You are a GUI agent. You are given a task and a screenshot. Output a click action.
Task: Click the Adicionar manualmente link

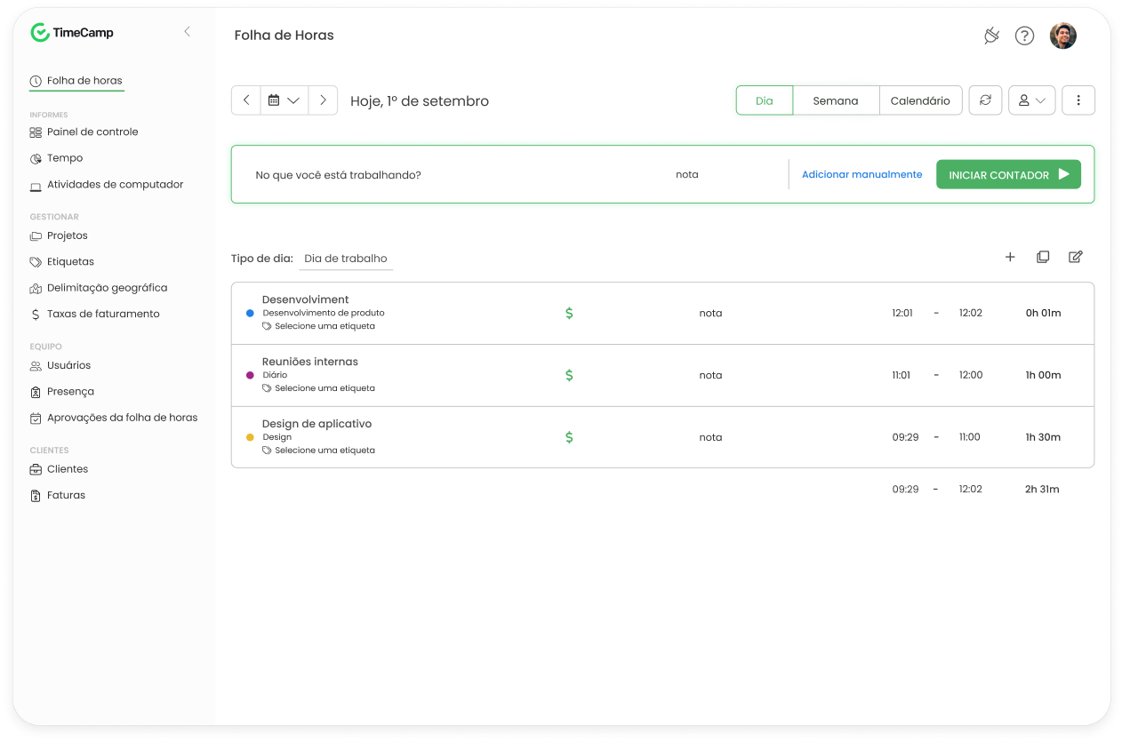pos(862,174)
